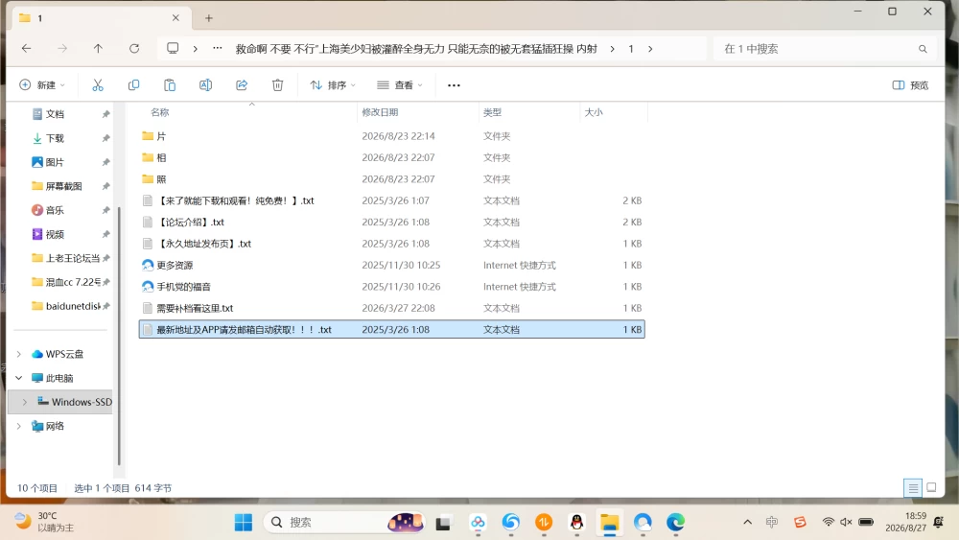959x540 pixels.
Task: Click the Delete trash icon
Action: click(278, 85)
